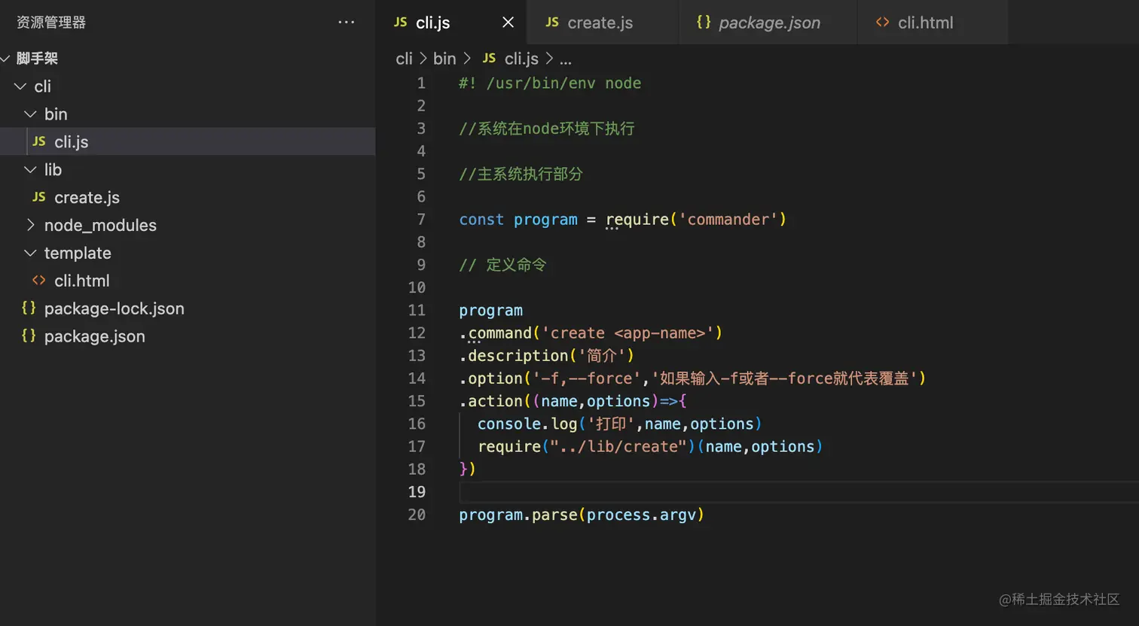Select the bin folder name in tree
Image resolution: width=1139 pixels, height=626 pixels.
click(x=56, y=114)
